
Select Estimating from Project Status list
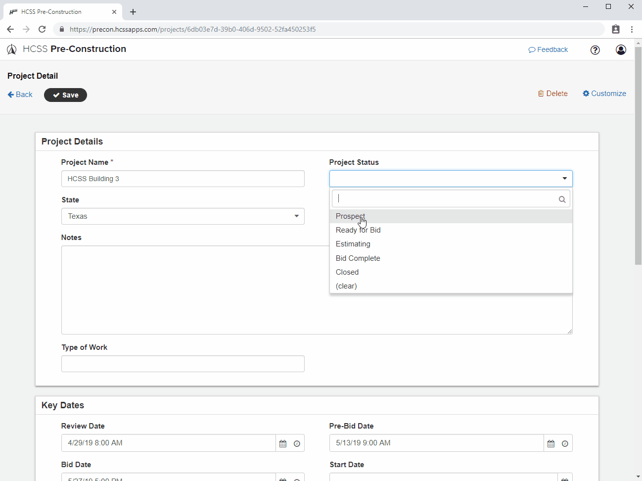(x=353, y=243)
